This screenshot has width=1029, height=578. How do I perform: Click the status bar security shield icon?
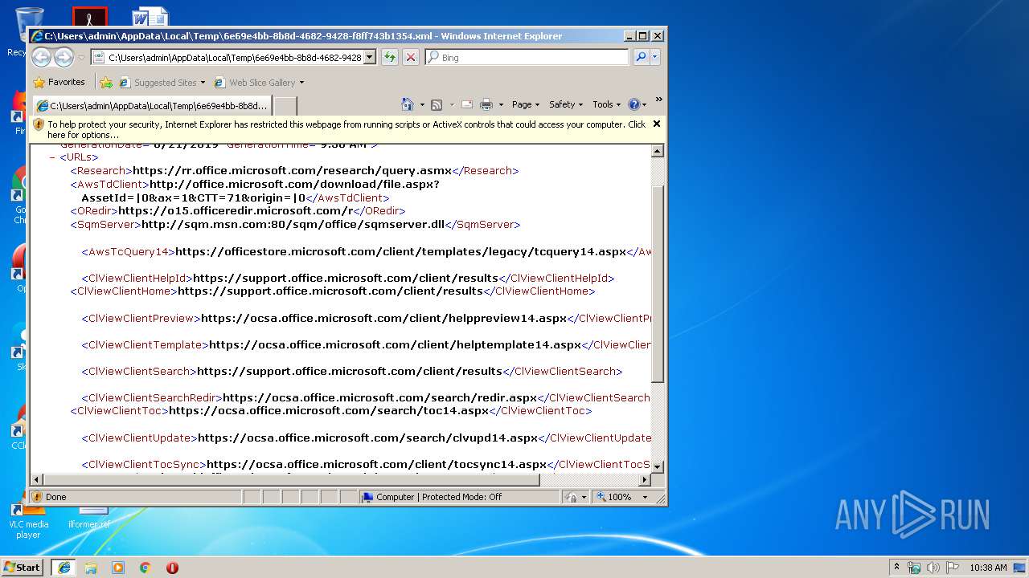click(37, 497)
